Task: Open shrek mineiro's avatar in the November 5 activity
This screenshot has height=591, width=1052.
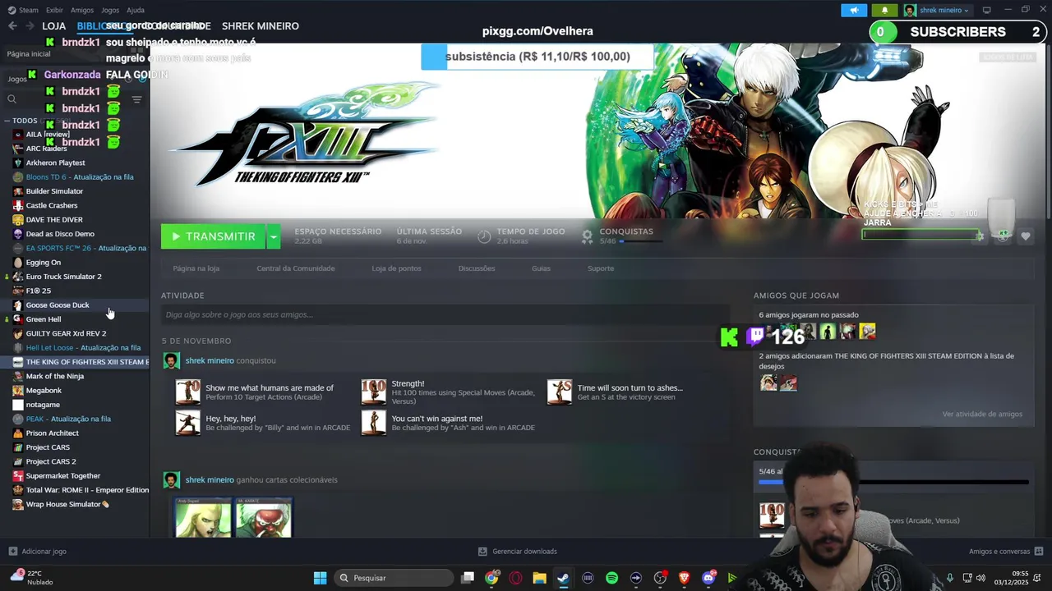Action: (x=171, y=361)
